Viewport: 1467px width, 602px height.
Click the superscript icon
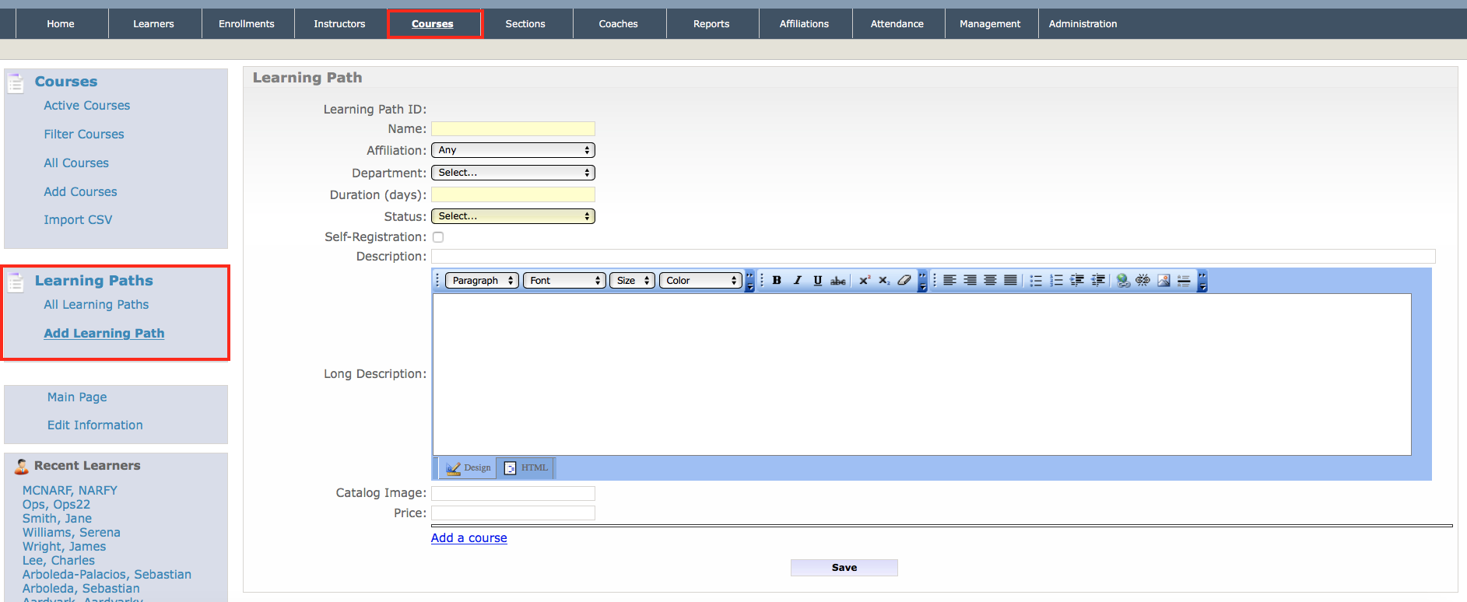click(x=864, y=281)
